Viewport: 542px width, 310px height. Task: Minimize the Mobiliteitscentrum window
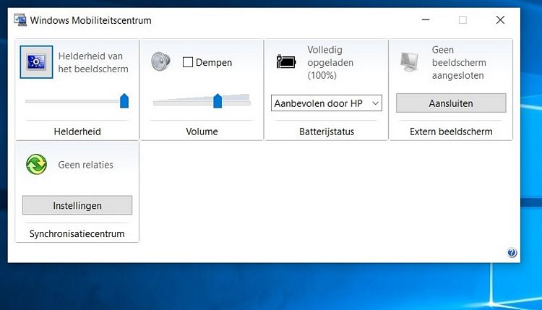[x=426, y=20]
